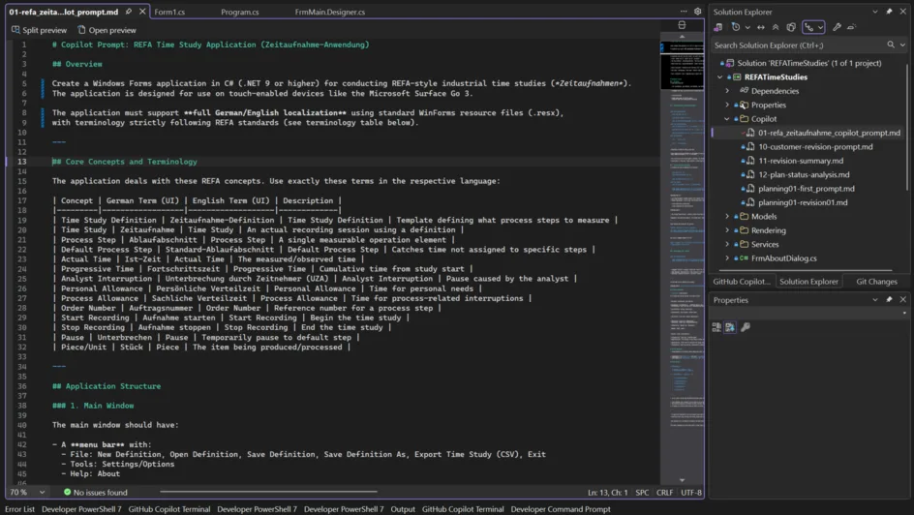Select 10-customer-revision-prompt.md file
914x515 pixels.
click(x=815, y=147)
